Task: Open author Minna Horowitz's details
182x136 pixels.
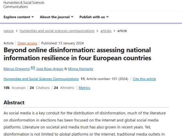Action: 81,69
